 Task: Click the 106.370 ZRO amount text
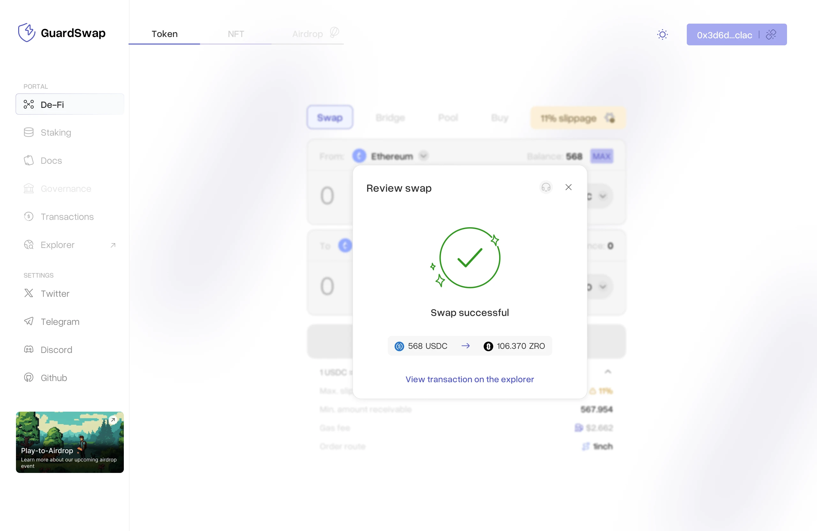pos(521,346)
